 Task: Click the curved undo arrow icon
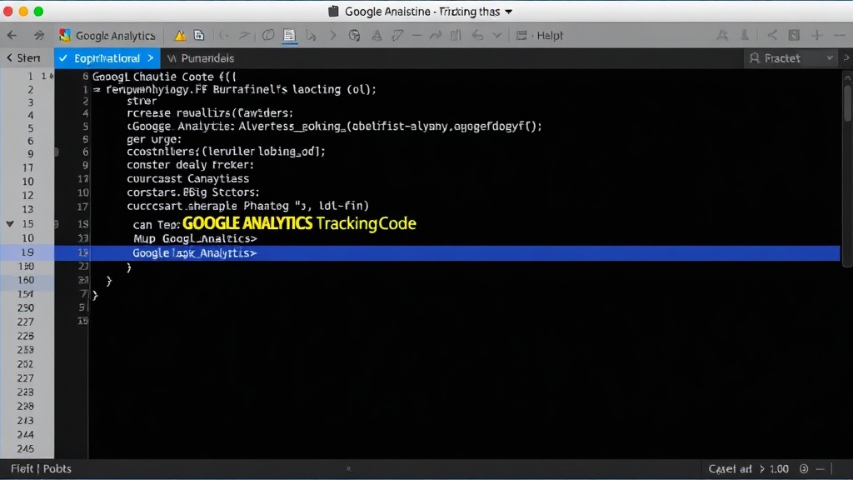[x=477, y=35]
